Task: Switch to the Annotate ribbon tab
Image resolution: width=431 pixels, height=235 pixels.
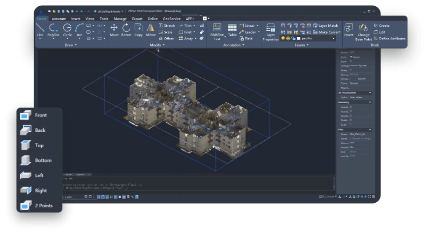Action: click(x=59, y=19)
